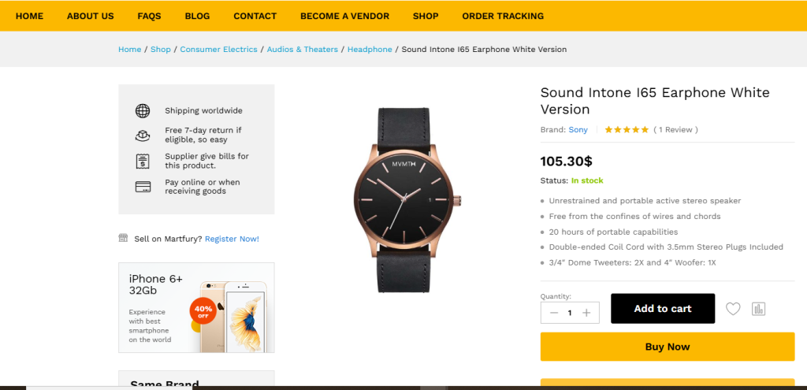Click the wishlist heart icon

tap(733, 309)
